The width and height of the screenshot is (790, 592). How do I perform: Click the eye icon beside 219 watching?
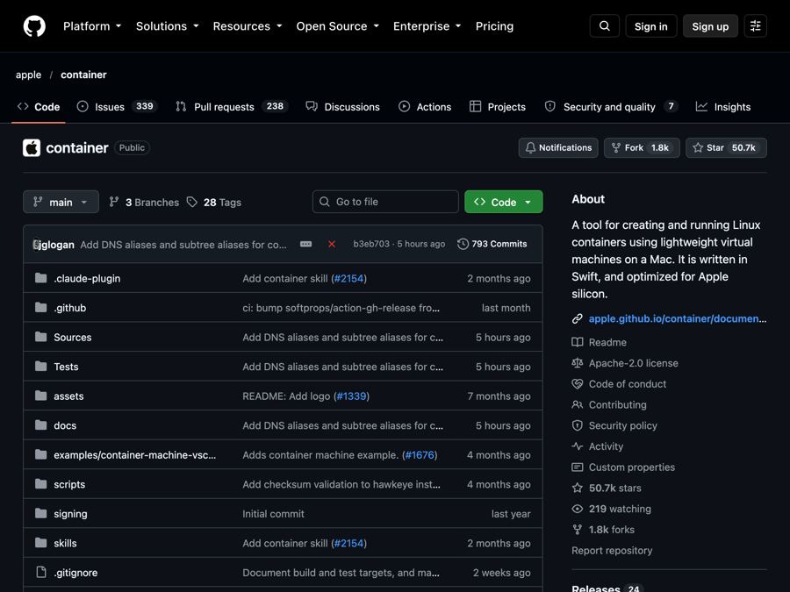click(x=577, y=509)
